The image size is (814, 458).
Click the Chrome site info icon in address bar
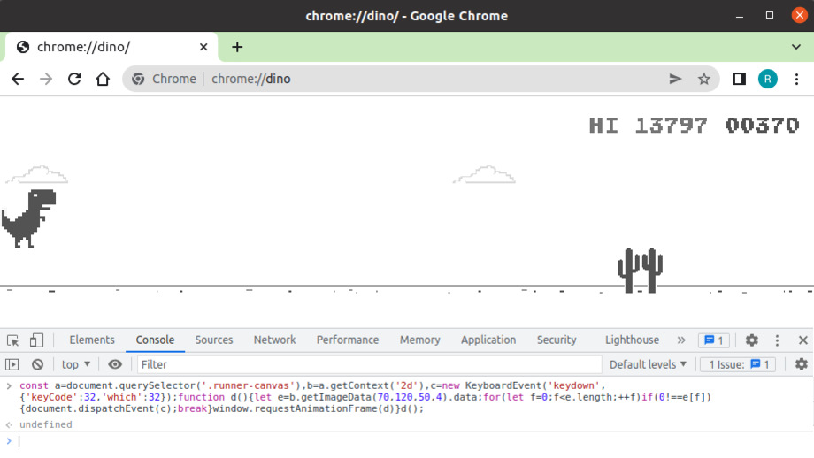pos(138,79)
